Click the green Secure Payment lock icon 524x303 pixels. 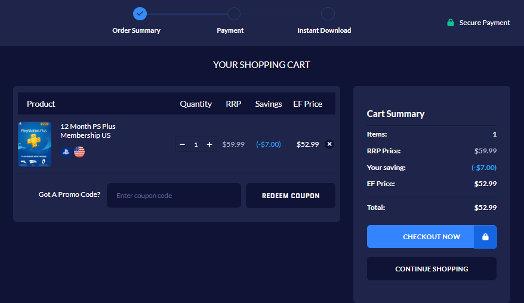(451, 23)
